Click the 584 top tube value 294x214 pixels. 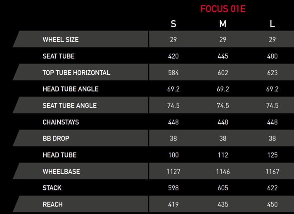[x=173, y=73]
